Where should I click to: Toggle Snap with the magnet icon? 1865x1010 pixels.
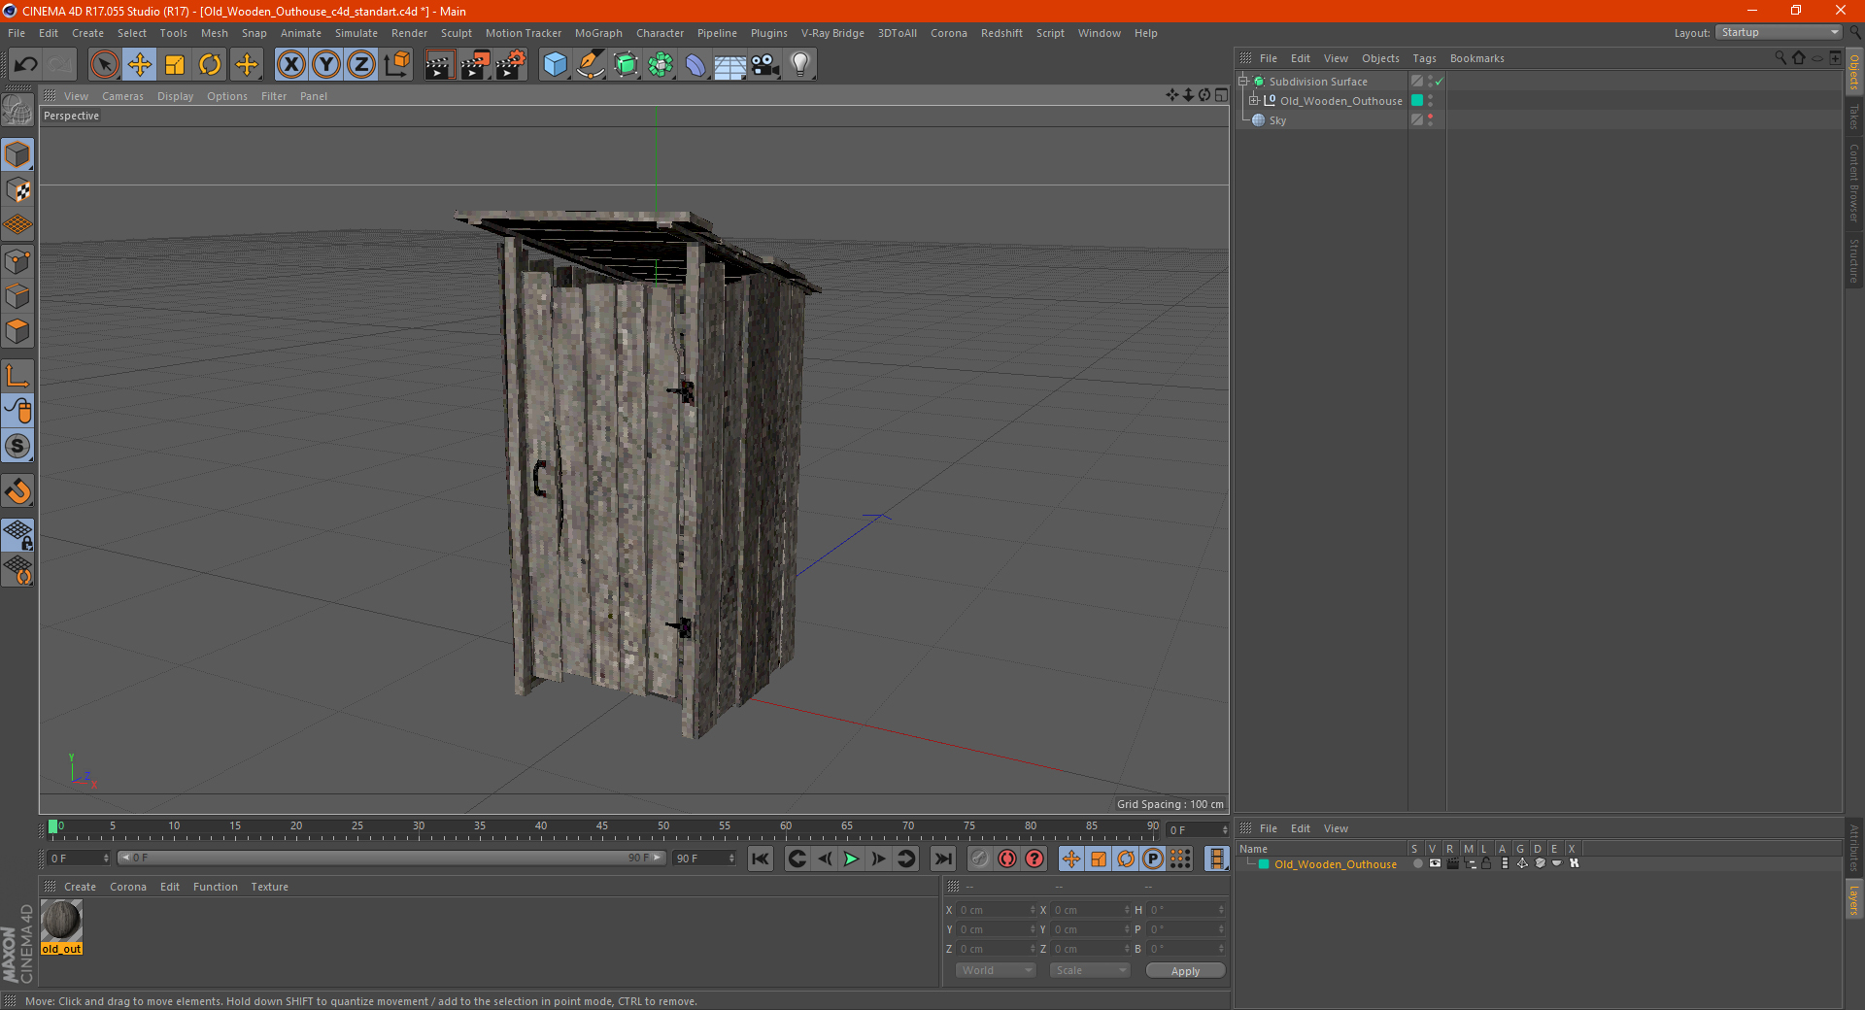point(17,491)
